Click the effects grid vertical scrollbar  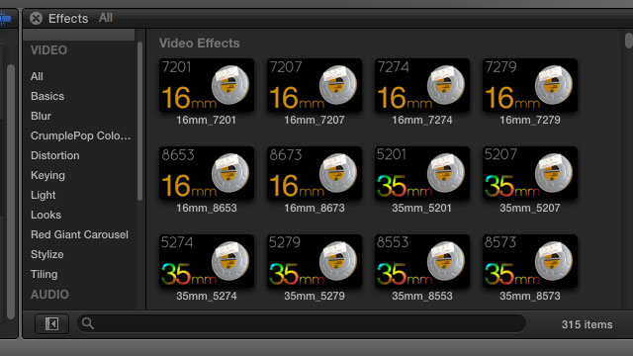(629, 41)
